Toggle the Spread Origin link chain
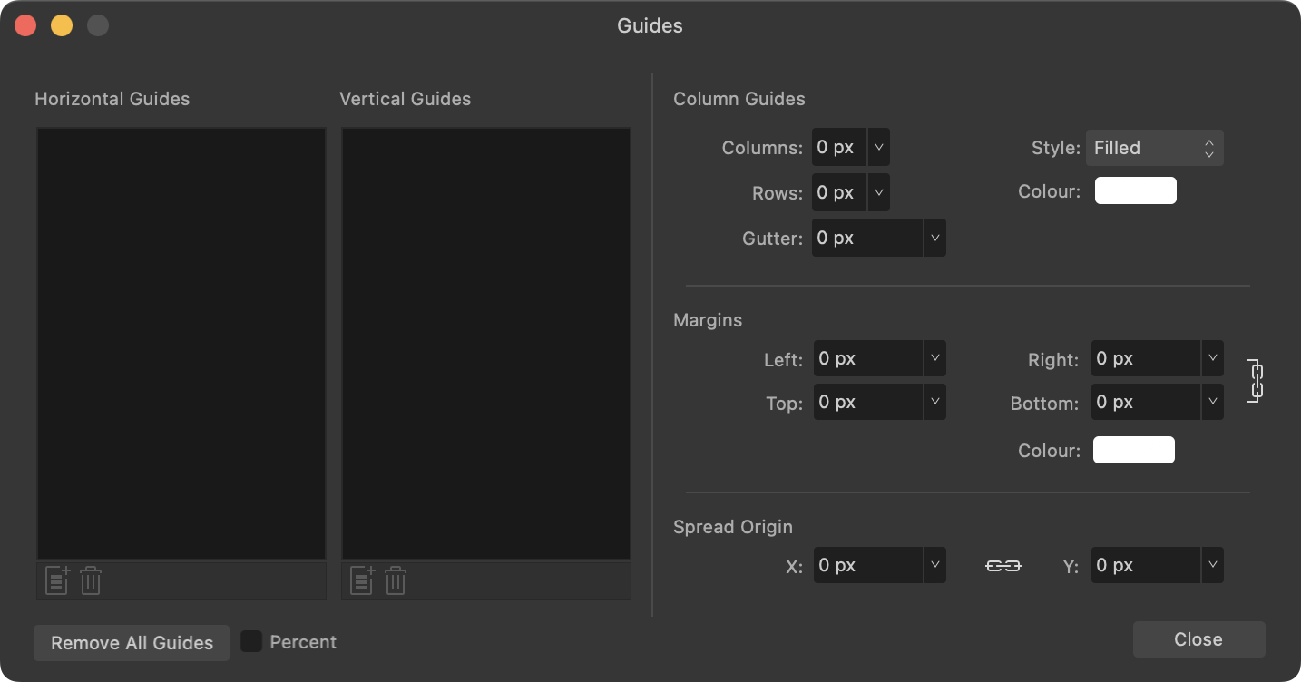 (x=1003, y=564)
